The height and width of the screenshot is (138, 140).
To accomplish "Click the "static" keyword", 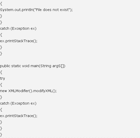I will (16, 66).
